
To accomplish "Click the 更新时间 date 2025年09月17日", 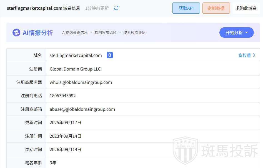I will click(65, 122).
